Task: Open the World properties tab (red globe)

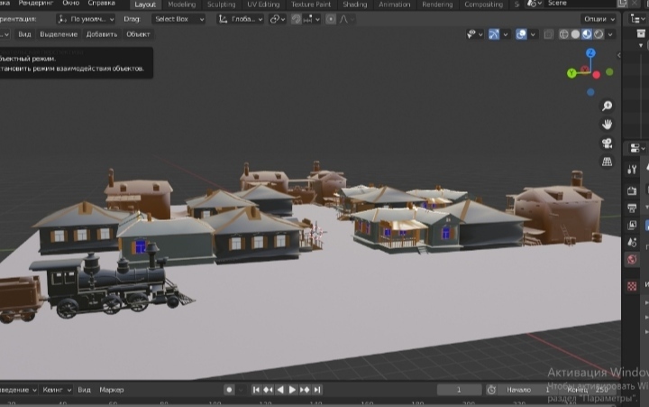Action: pyautogui.click(x=633, y=260)
